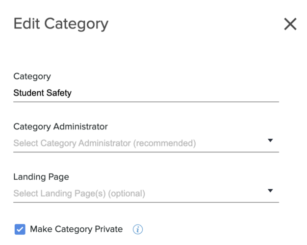This screenshot has width=307, height=245.
Task: Click the Student Safety category name field
Action: coord(146,93)
